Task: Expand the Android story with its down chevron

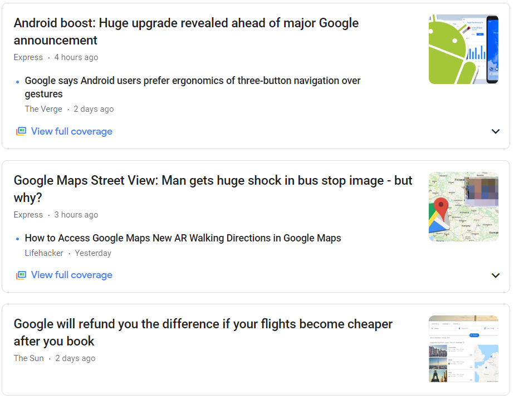Action: 495,131
